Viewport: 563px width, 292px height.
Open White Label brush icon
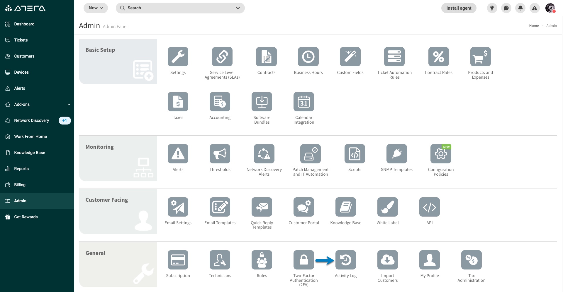(388, 207)
